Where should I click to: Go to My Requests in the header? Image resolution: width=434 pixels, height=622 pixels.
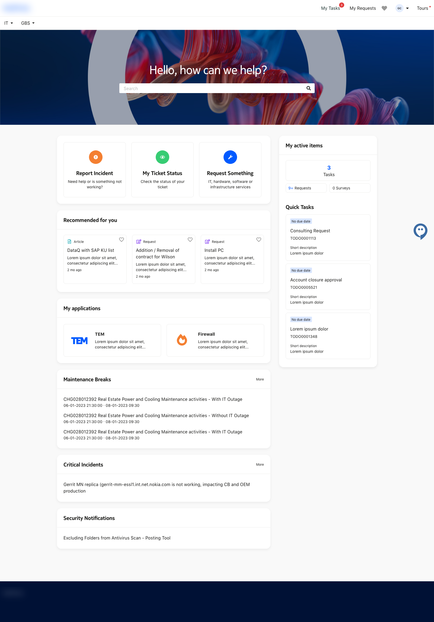pyautogui.click(x=362, y=8)
